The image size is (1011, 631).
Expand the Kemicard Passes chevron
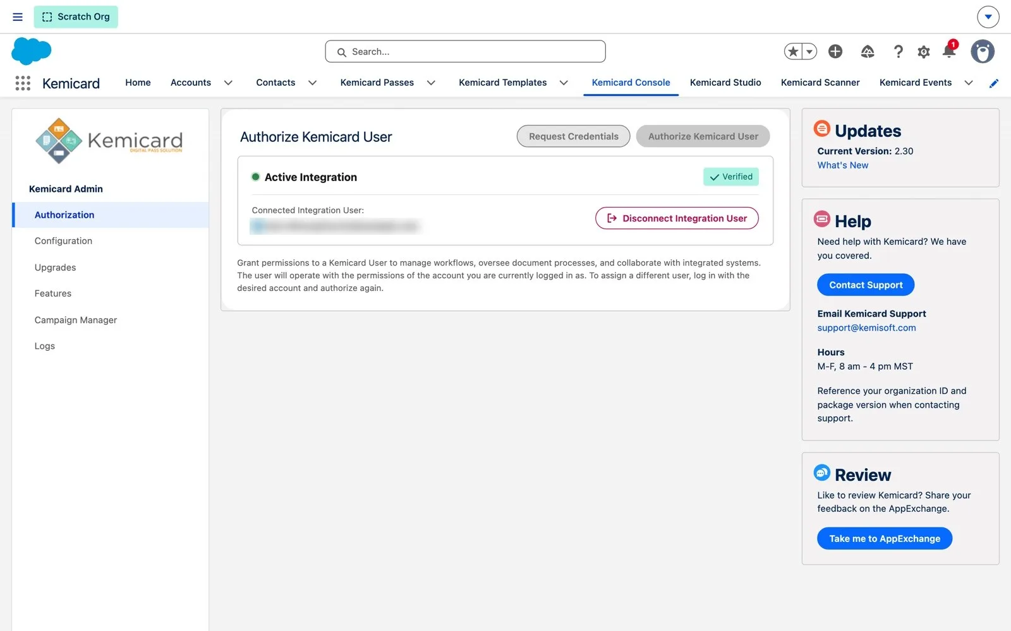[x=431, y=83]
